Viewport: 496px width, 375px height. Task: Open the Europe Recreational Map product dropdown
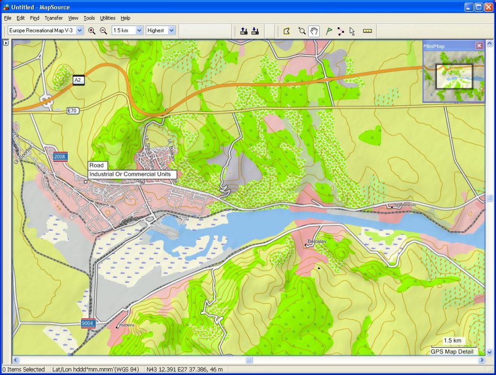point(80,31)
